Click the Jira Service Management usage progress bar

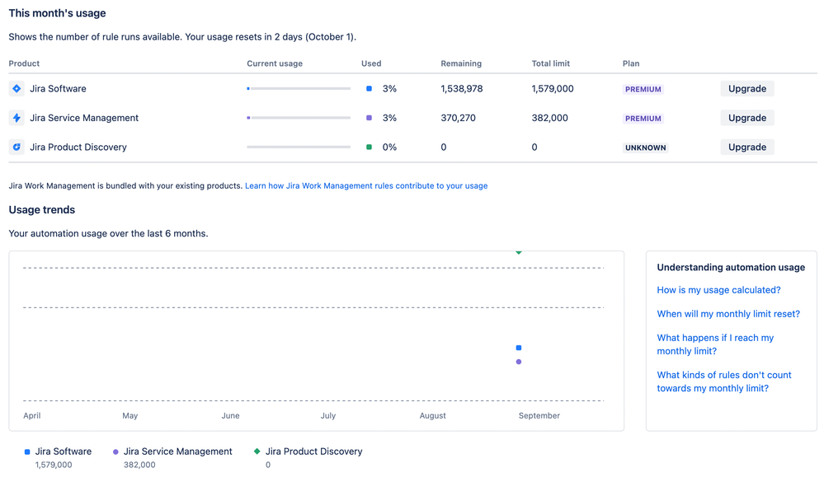coord(299,118)
